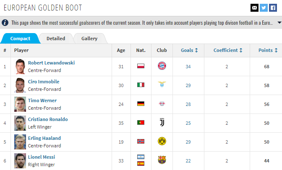The width and height of the screenshot is (282, 170).
Task: Share on Twitter icon
Action: coord(264,8)
